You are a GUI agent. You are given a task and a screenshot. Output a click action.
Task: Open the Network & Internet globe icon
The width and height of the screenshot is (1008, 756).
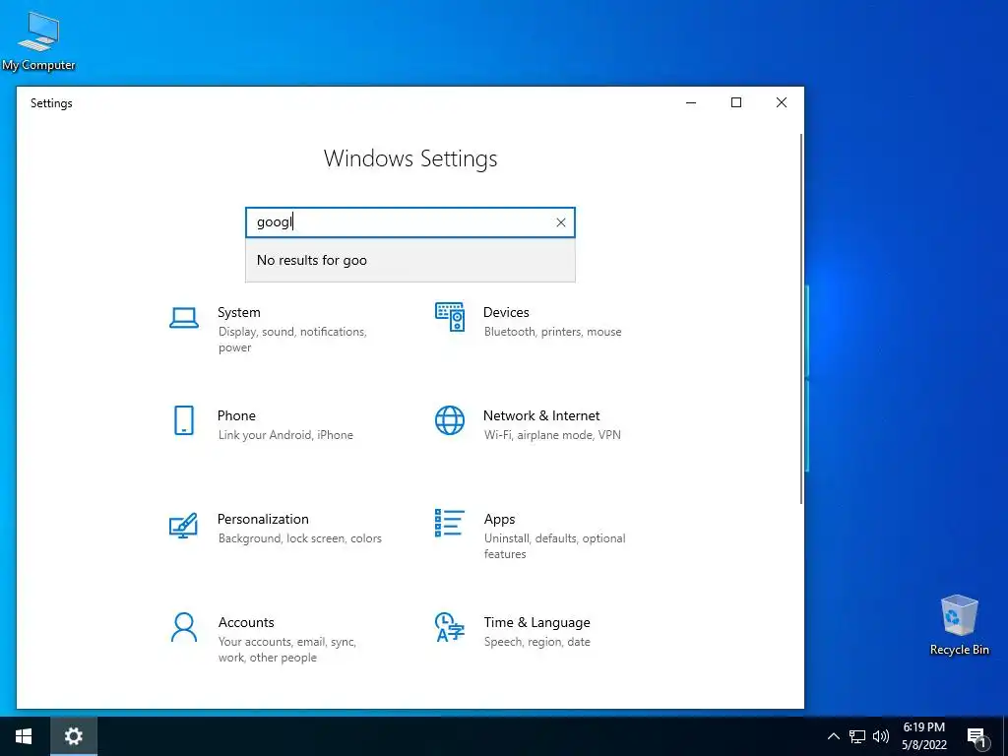click(449, 420)
